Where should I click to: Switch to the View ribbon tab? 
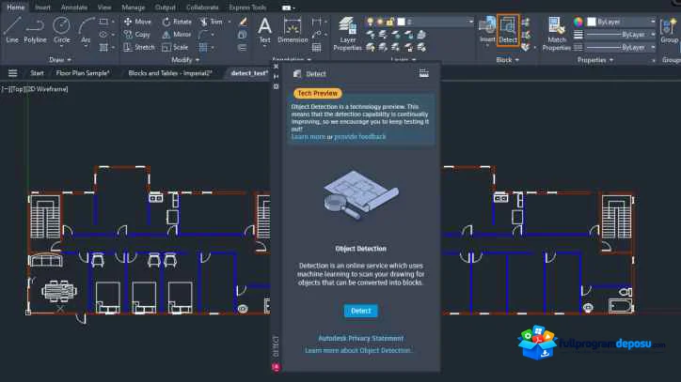(x=104, y=8)
